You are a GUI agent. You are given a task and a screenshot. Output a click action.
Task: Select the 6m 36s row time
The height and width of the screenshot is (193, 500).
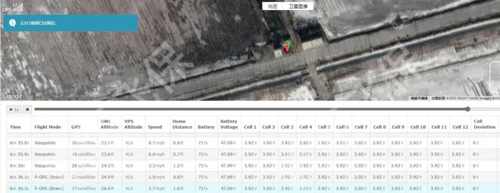point(17,166)
